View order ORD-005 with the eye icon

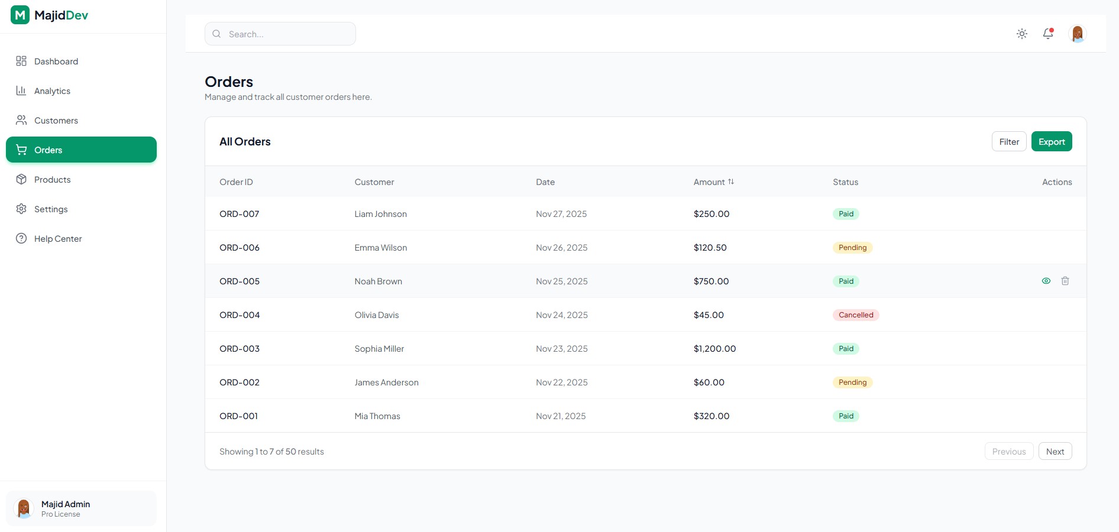pyautogui.click(x=1046, y=281)
